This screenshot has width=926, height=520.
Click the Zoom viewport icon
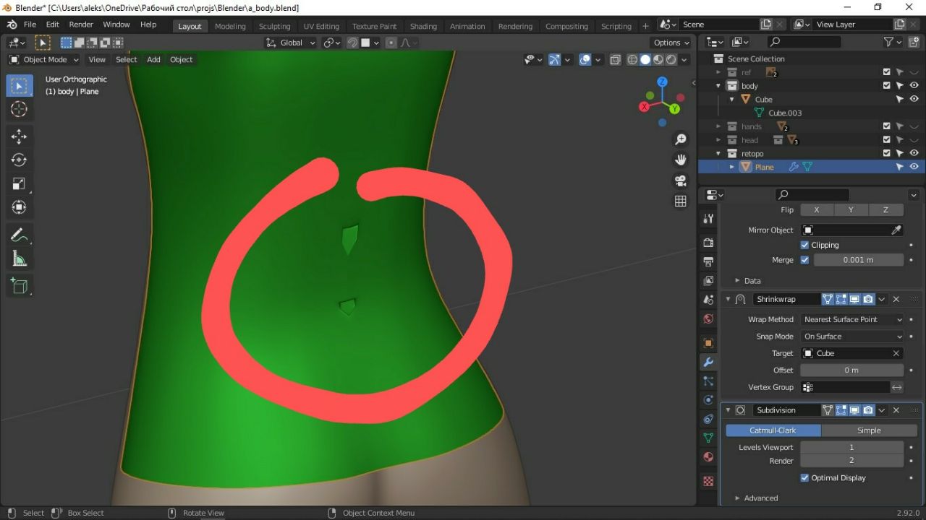point(680,139)
